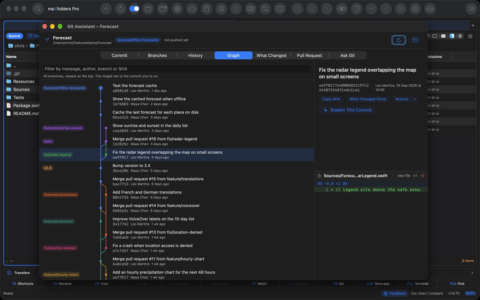Switch to the History tab

click(x=195, y=56)
